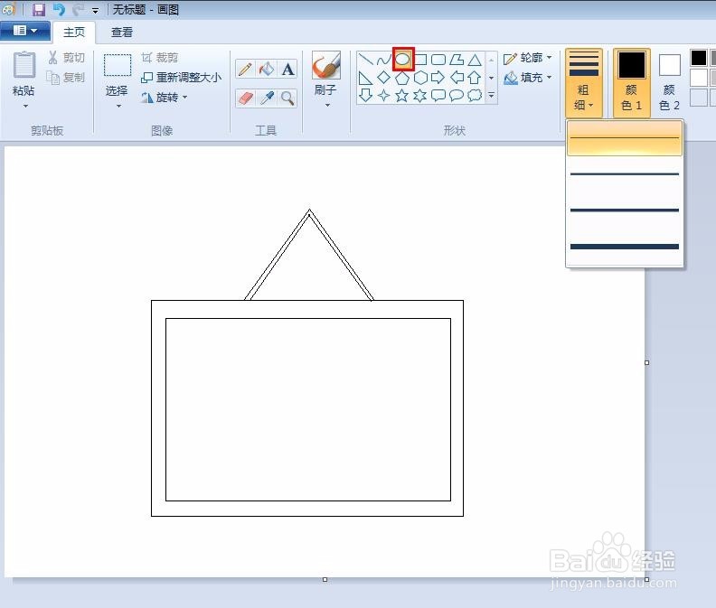Pick the second line width option
716x608 pixels.
625,174
